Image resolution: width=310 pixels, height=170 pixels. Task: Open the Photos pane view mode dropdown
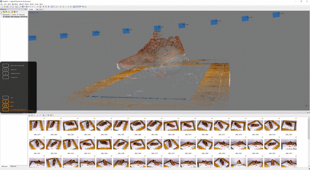click(x=53, y=115)
